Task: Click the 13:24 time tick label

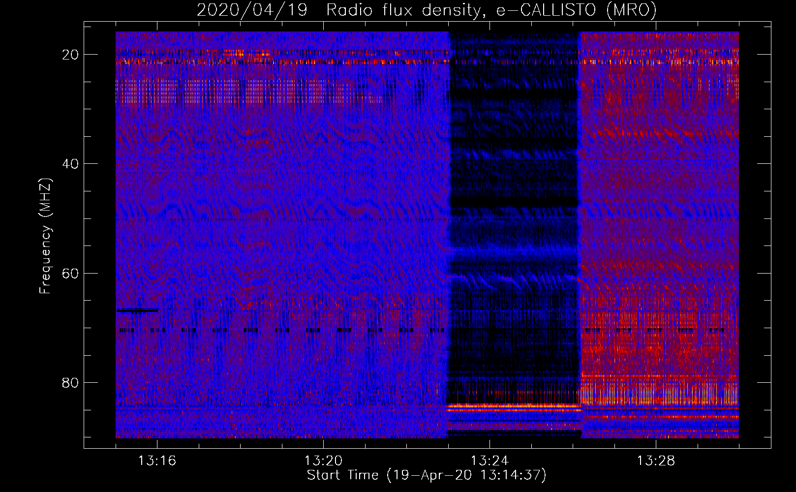Action: click(490, 461)
